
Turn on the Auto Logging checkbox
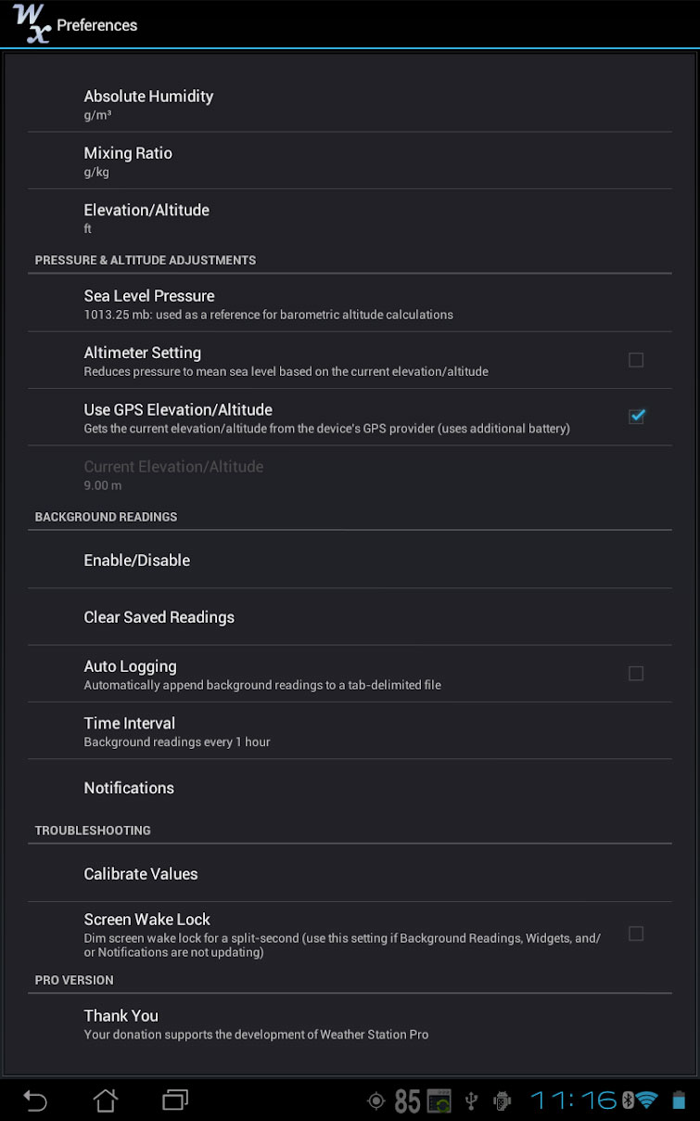pyautogui.click(x=636, y=674)
